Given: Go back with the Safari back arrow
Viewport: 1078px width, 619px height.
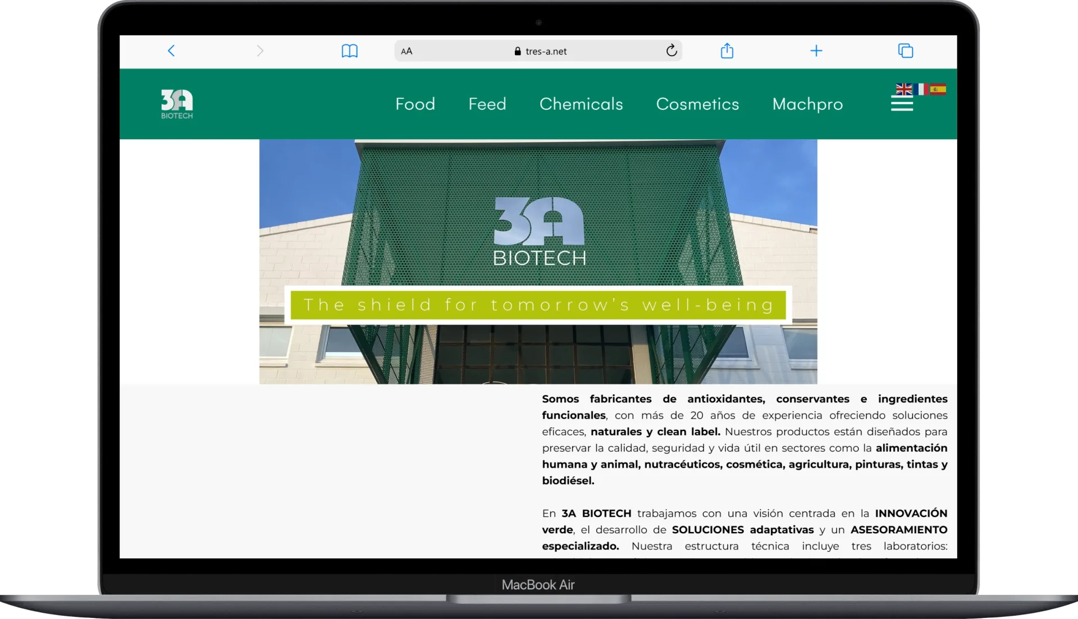Looking at the screenshot, I should (x=171, y=51).
